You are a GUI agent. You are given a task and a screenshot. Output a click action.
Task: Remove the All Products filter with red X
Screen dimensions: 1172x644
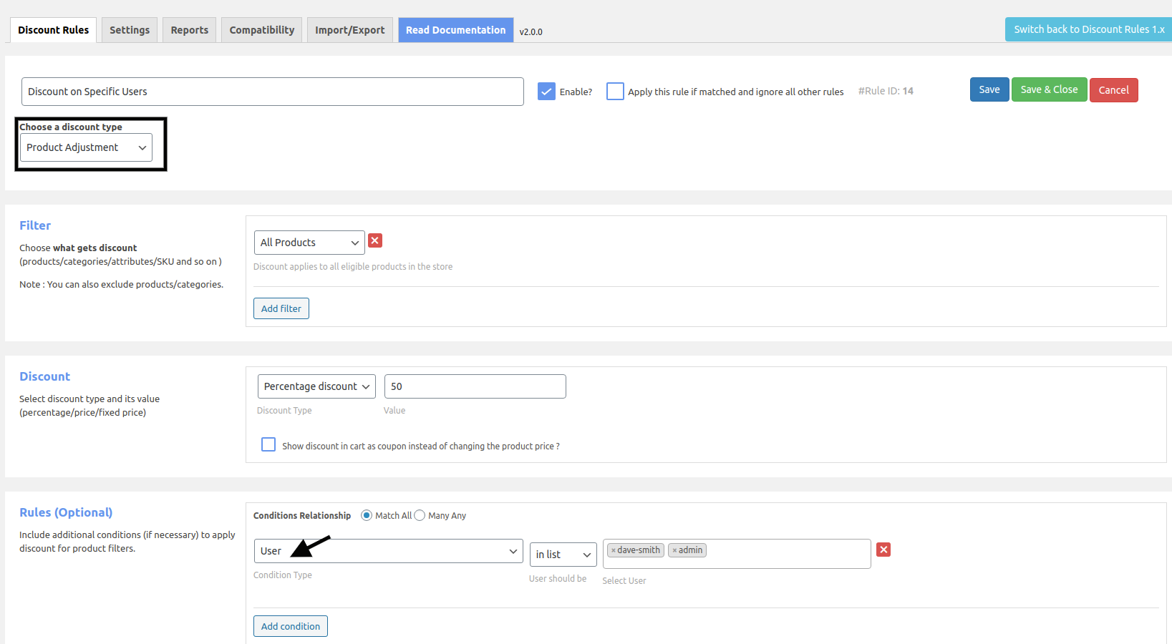[x=375, y=241]
